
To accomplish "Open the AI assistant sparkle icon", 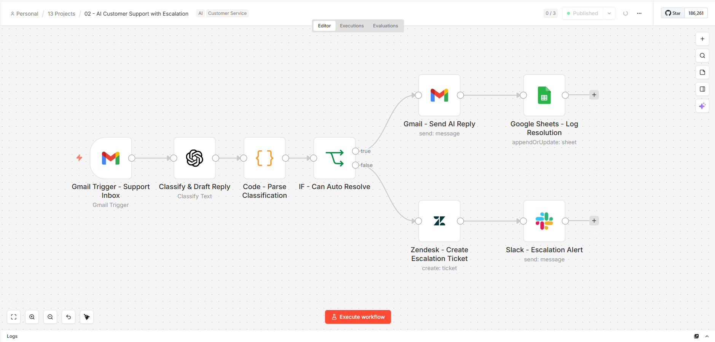I will [702, 106].
